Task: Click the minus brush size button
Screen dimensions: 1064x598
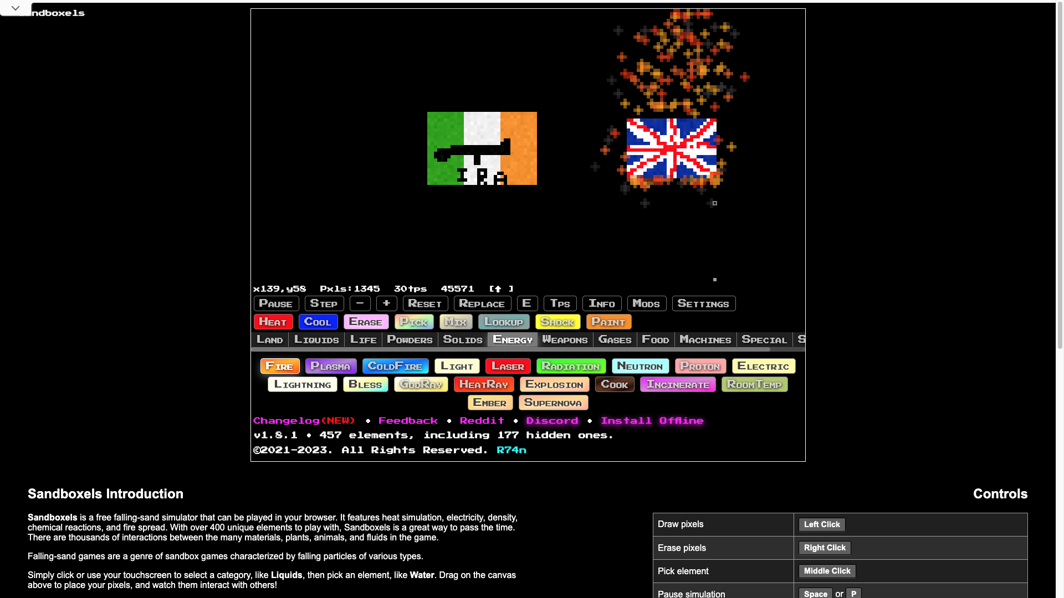Action: tap(360, 303)
